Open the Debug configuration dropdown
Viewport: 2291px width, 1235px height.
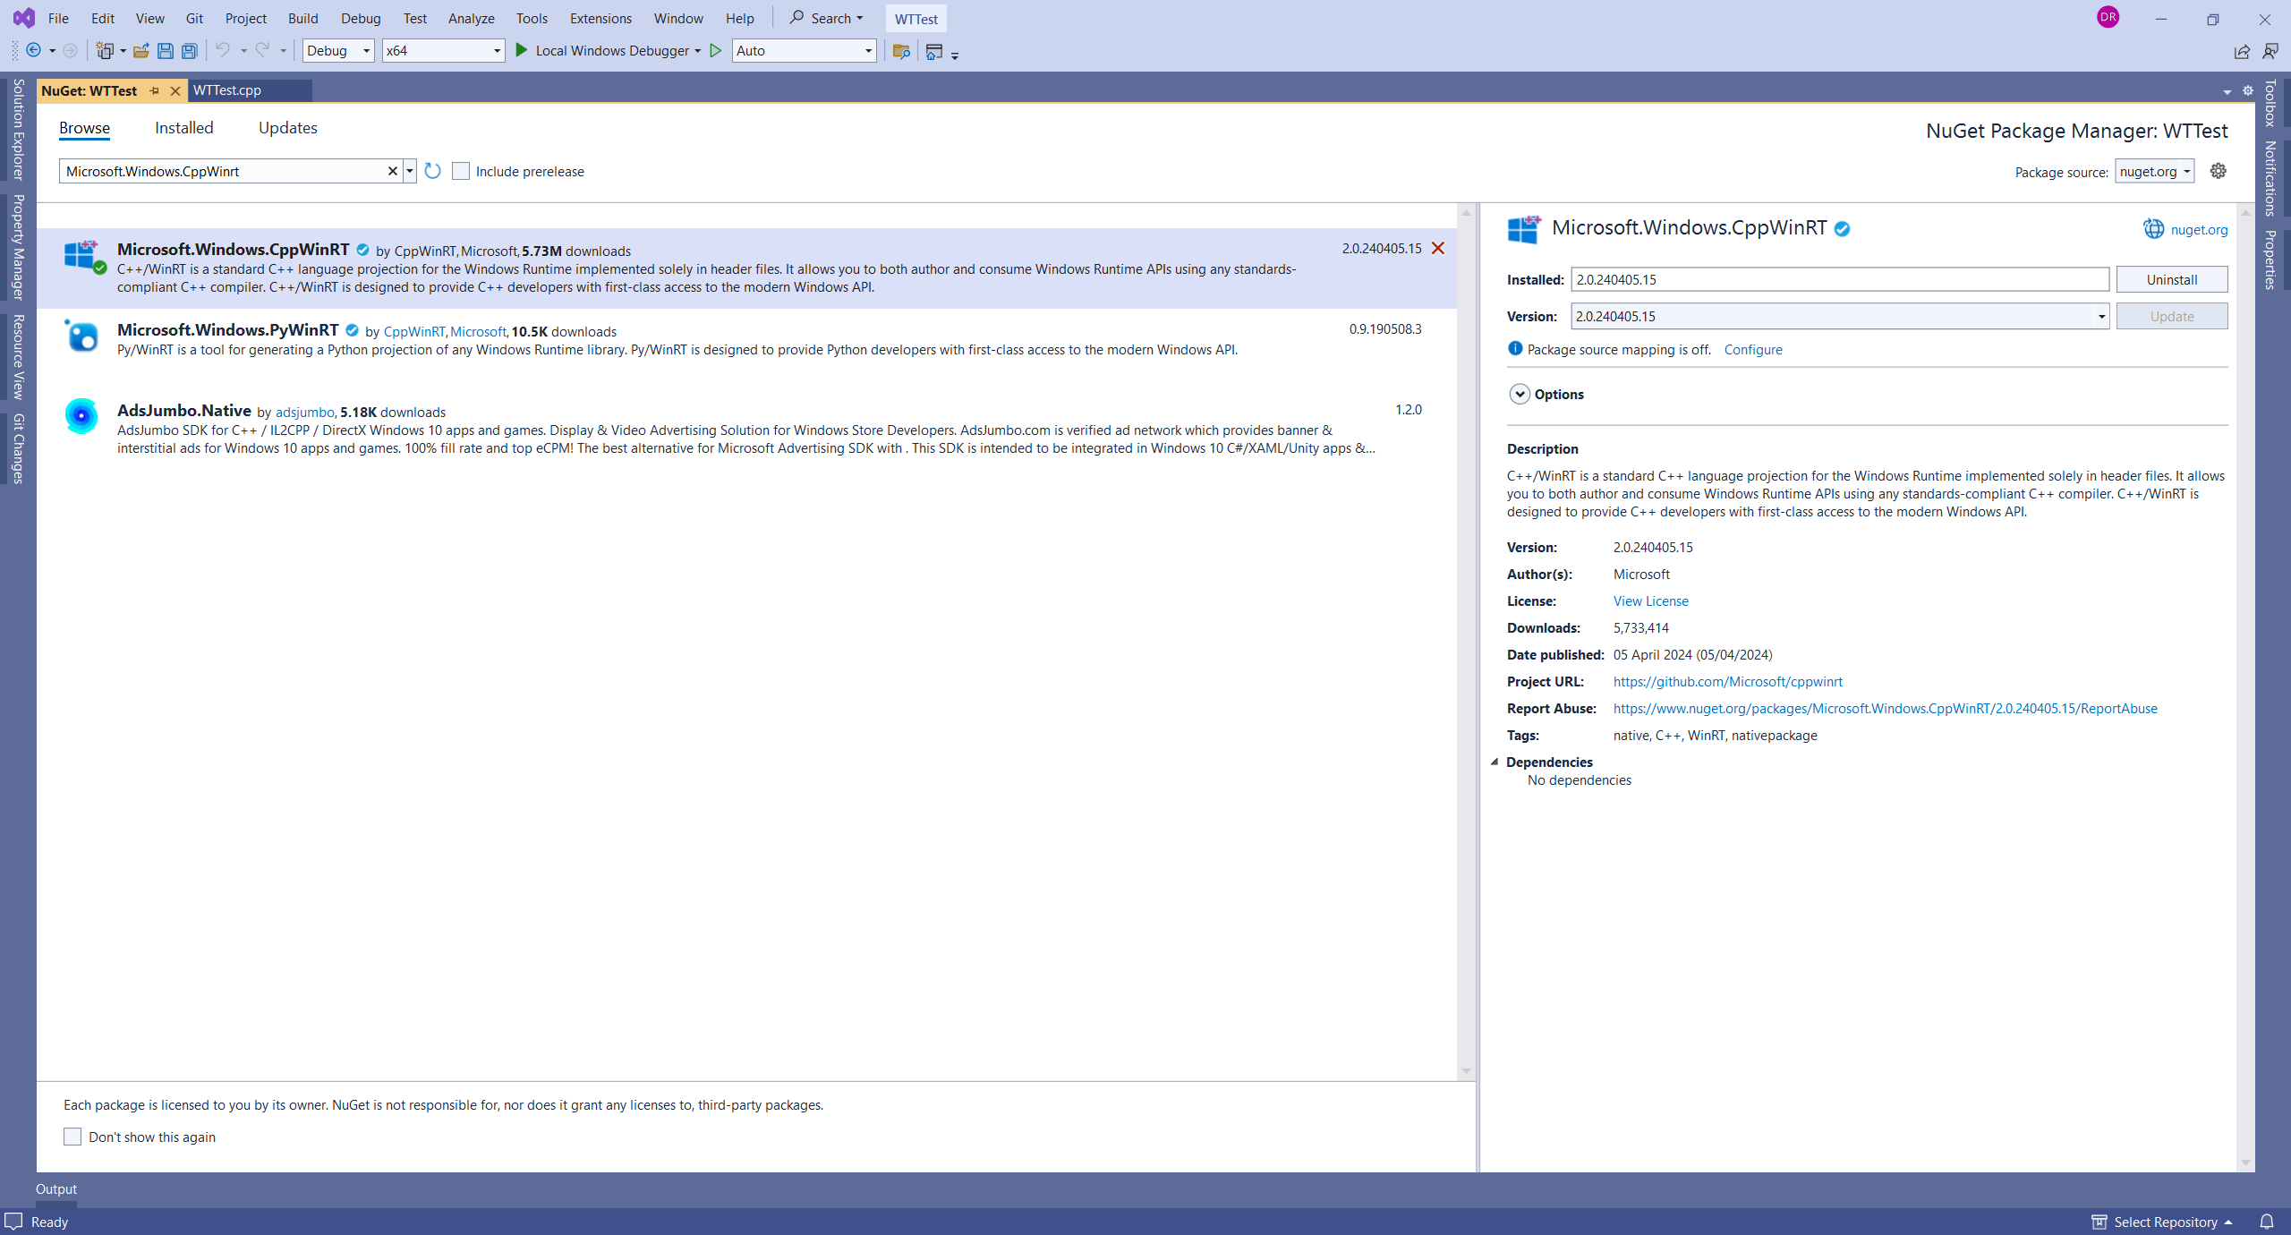coord(337,50)
